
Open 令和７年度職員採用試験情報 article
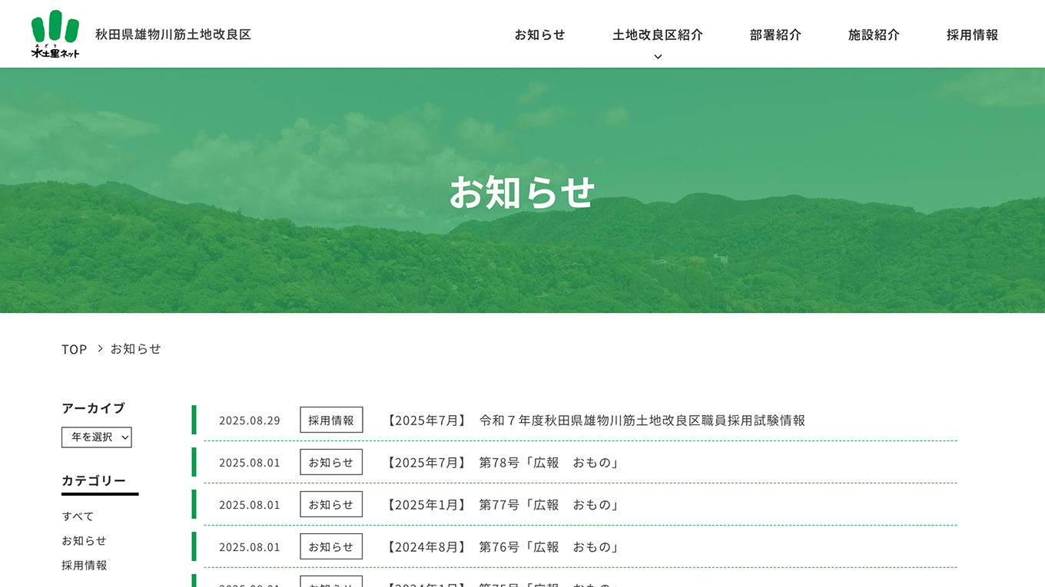point(594,420)
